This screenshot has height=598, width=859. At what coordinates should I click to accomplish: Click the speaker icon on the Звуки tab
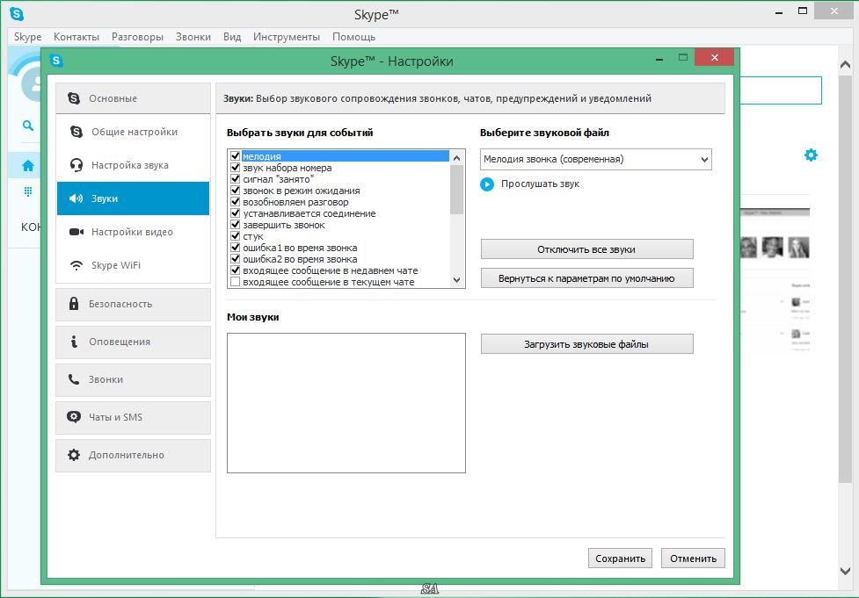pyautogui.click(x=76, y=198)
